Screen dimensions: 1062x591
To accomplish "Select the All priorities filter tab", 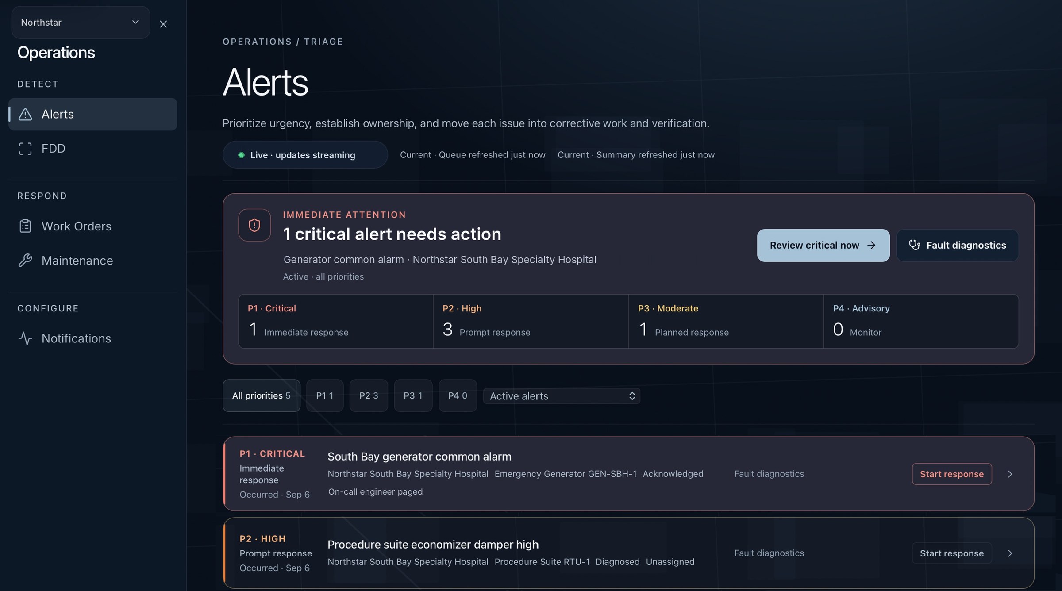I will [x=262, y=395].
